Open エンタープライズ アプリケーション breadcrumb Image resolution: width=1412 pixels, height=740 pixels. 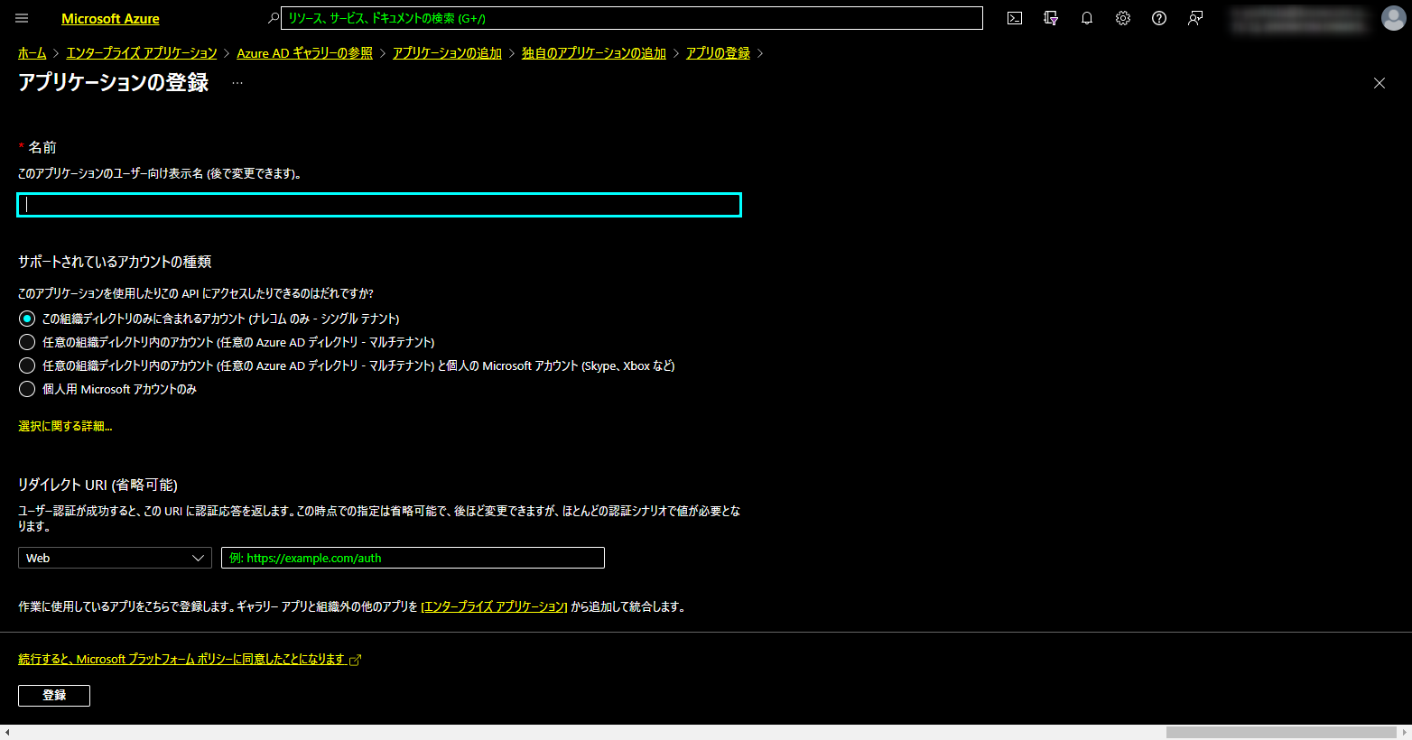[142, 53]
